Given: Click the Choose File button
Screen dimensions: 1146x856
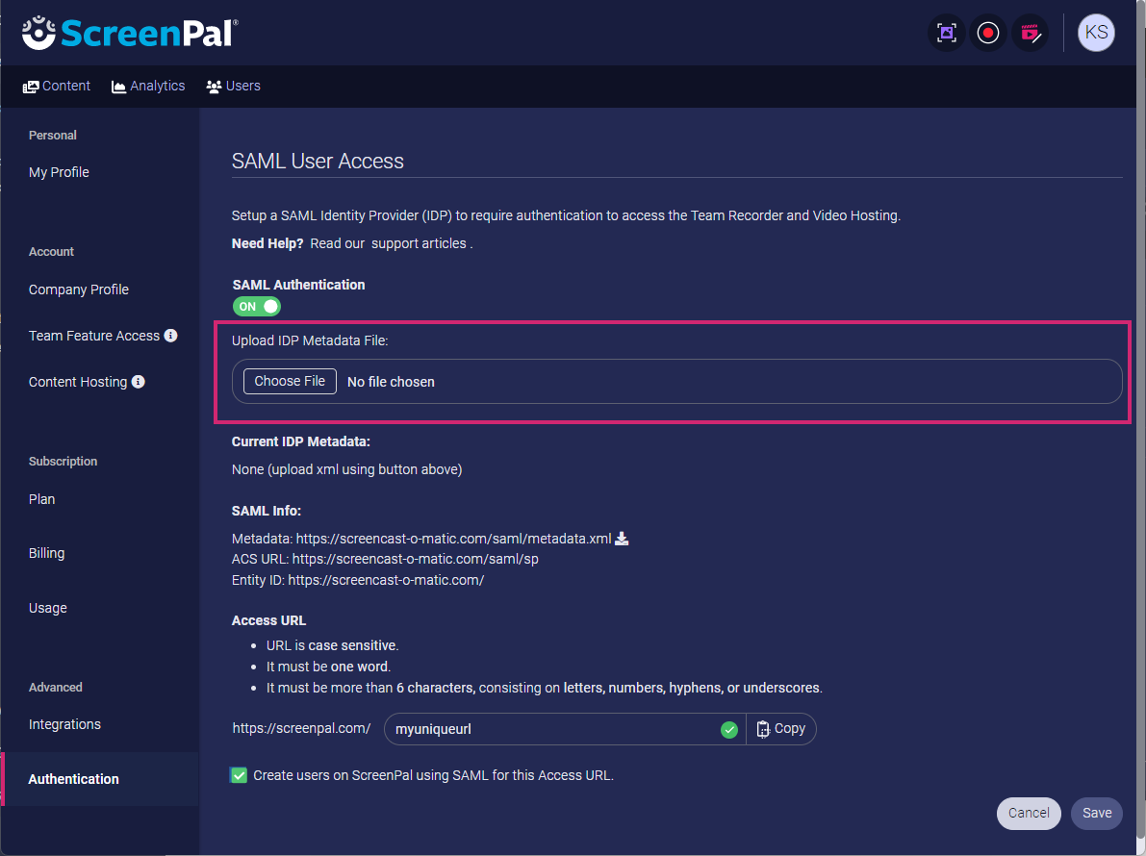Looking at the screenshot, I should 291,381.
